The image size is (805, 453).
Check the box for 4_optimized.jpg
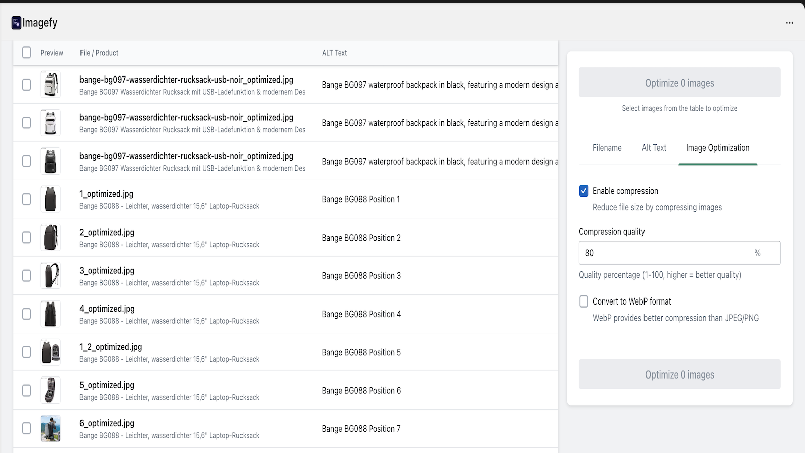27,314
